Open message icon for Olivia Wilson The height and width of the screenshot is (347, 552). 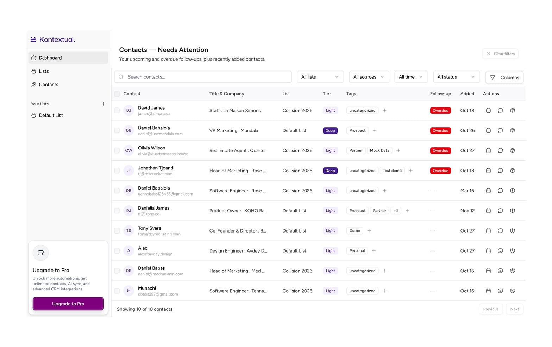tap(500, 150)
